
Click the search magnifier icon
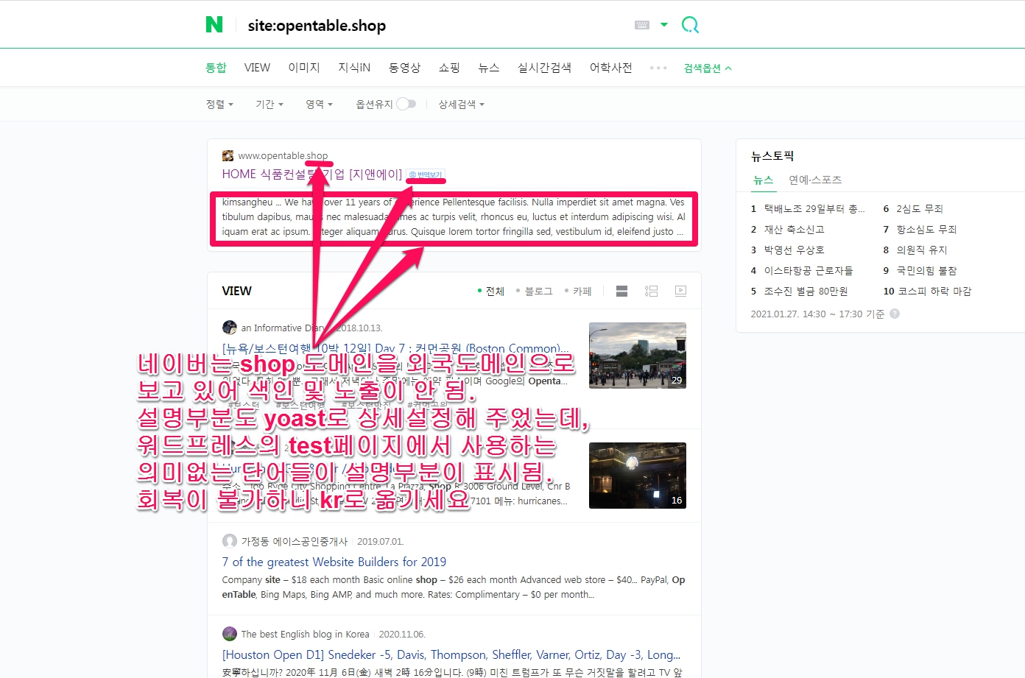coord(690,25)
